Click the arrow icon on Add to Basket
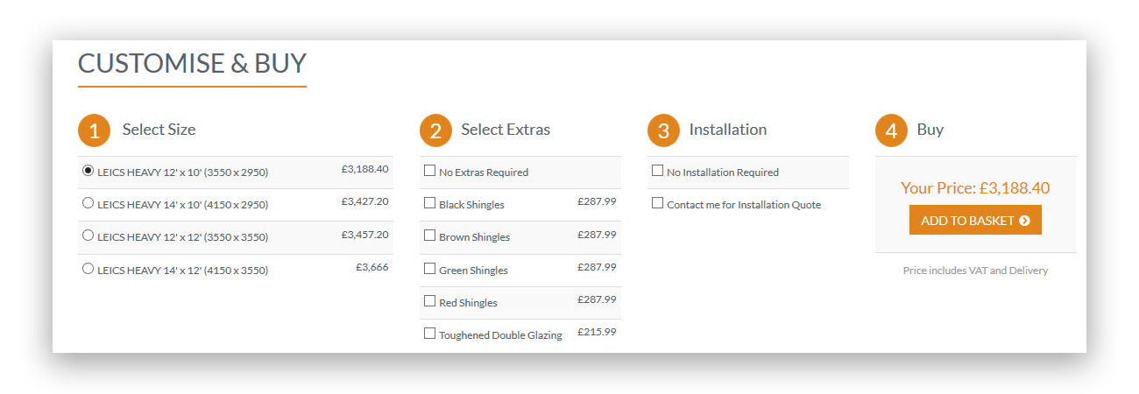Screen dimensions: 1139x394 tap(1024, 221)
